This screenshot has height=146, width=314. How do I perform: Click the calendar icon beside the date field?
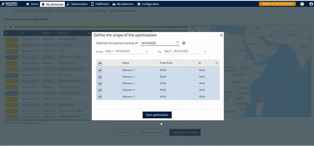(x=177, y=43)
